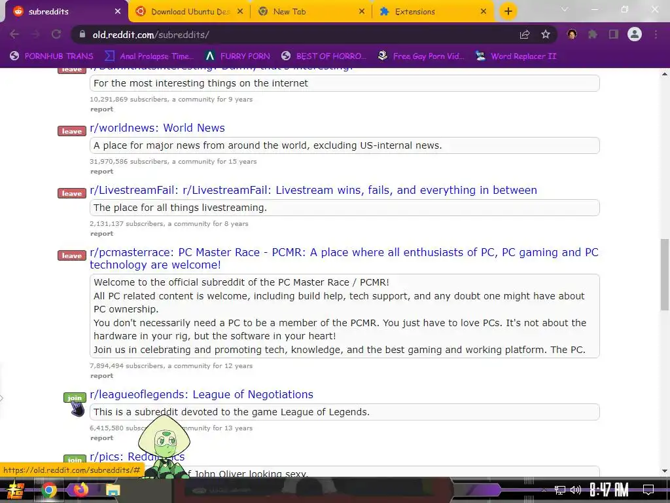The image size is (670, 503).
Task: Go back to previous page
Action: 14,34
